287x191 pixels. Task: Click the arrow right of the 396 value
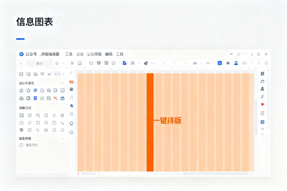point(213,63)
